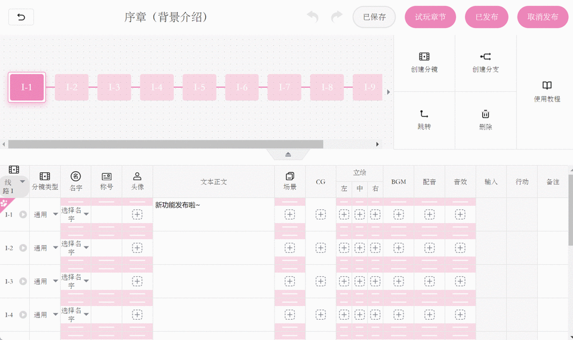Click the canvas scroll right arrow
The image size is (573, 340).
(377, 144)
